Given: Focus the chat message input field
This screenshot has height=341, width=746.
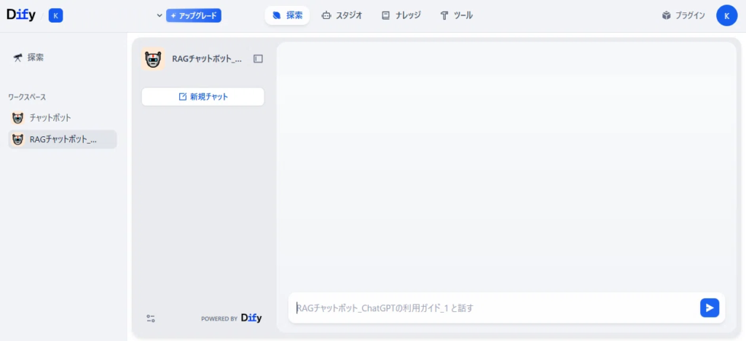Looking at the screenshot, I should pos(495,307).
